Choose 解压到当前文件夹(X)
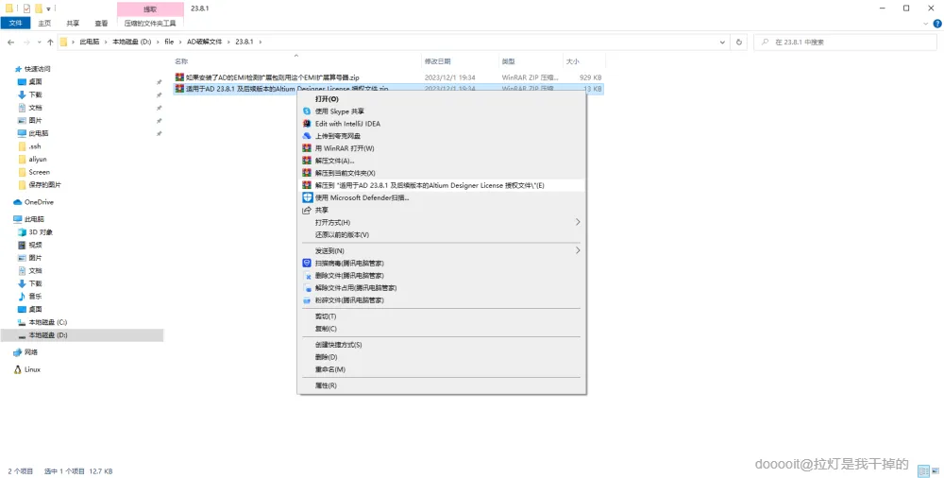Viewport: 944px width, 478px height. pos(441,173)
